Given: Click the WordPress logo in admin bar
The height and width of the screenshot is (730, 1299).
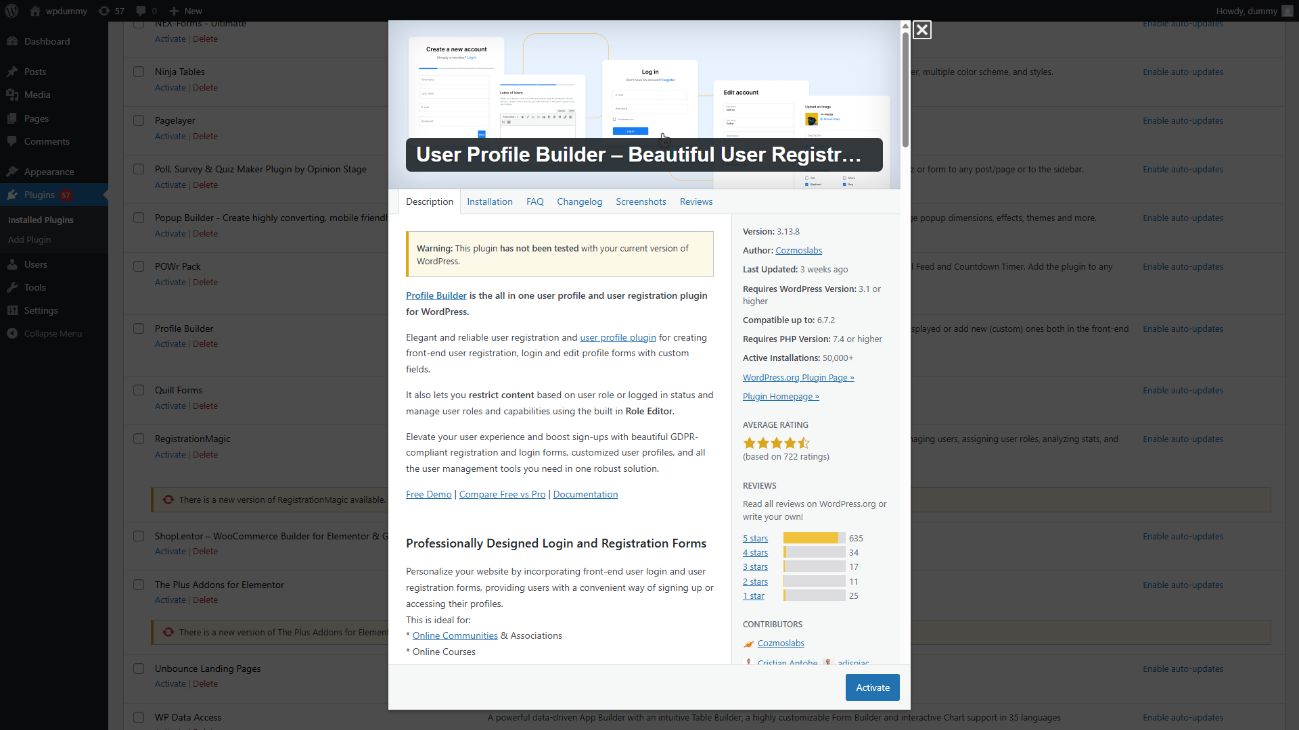Looking at the screenshot, I should pos(12,11).
